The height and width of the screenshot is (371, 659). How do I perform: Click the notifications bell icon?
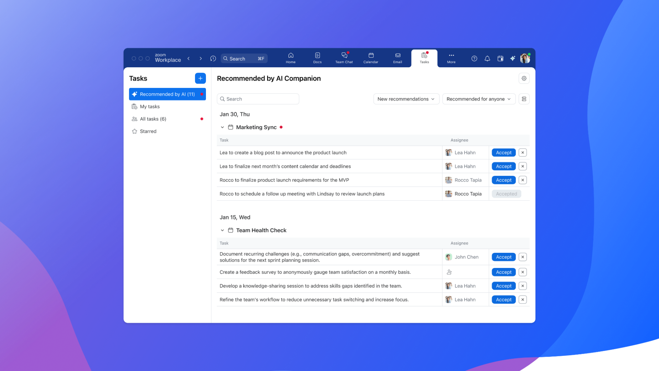pos(487,58)
